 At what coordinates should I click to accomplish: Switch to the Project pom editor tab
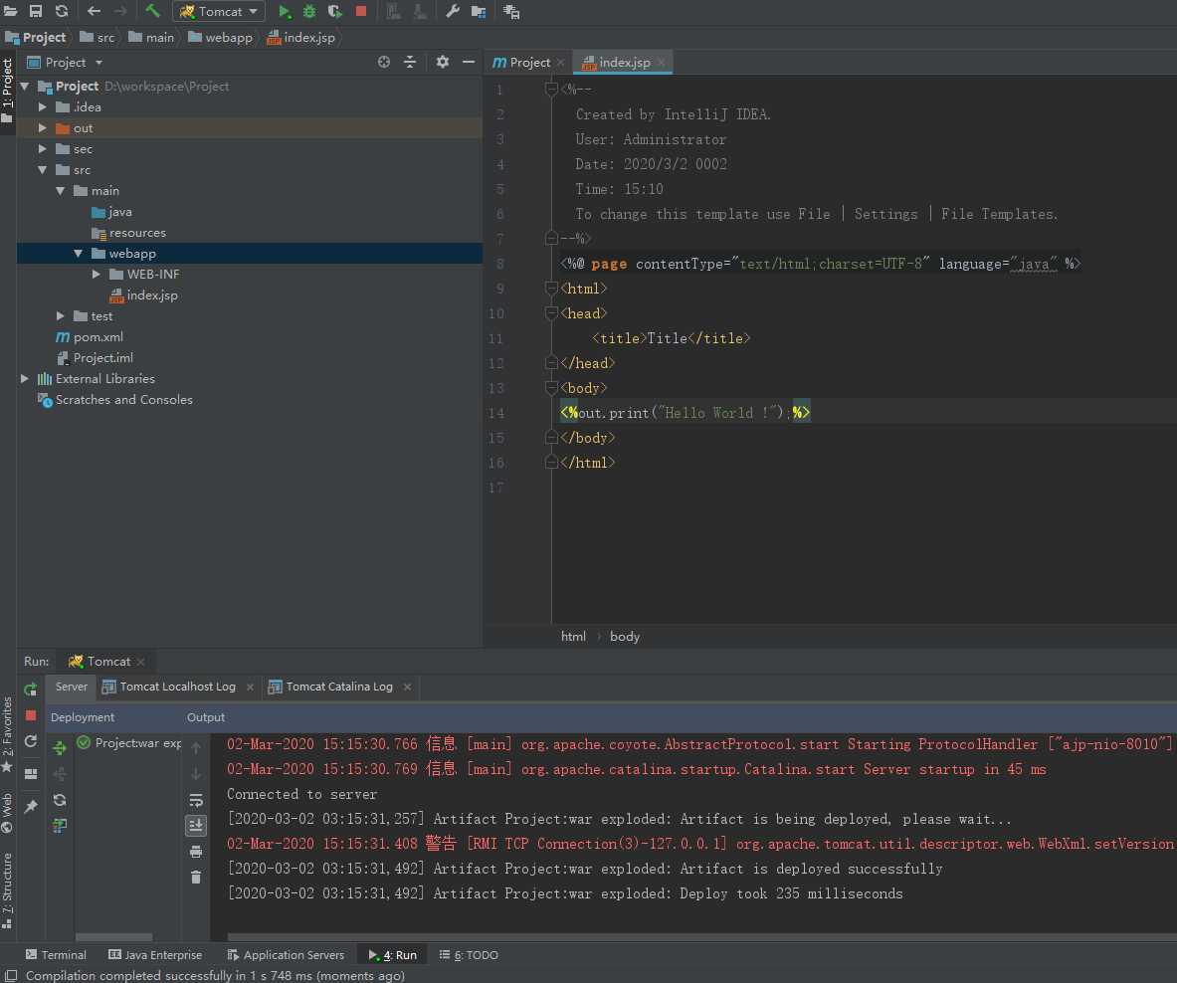pos(528,63)
